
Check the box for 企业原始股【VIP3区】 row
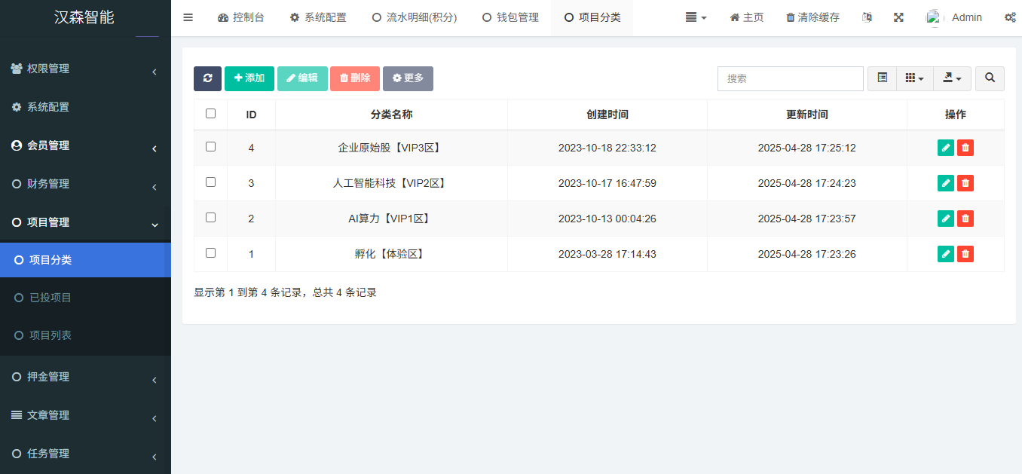coord(210,147)
